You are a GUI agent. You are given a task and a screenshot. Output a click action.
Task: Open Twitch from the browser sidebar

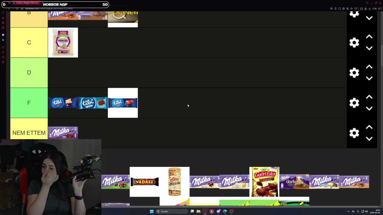(3, 35)
